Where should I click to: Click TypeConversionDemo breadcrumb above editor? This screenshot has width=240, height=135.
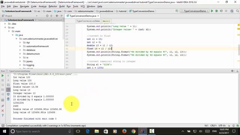(88, 21)
